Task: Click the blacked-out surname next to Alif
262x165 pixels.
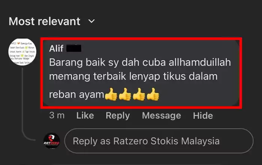Action: pos(74,49)
